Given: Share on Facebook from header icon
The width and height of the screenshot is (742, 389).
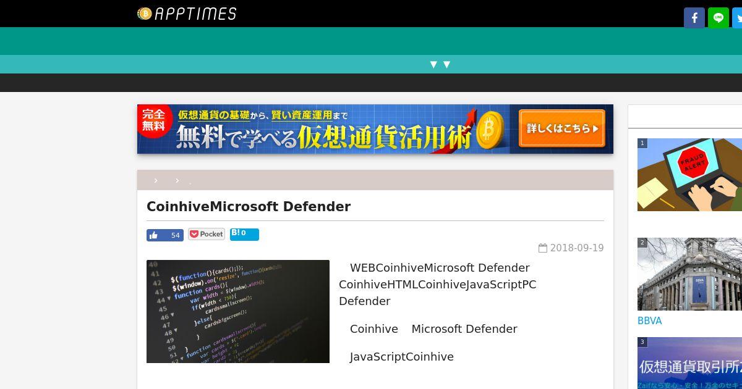Looking at the screenshot, I should pos(694,18).
